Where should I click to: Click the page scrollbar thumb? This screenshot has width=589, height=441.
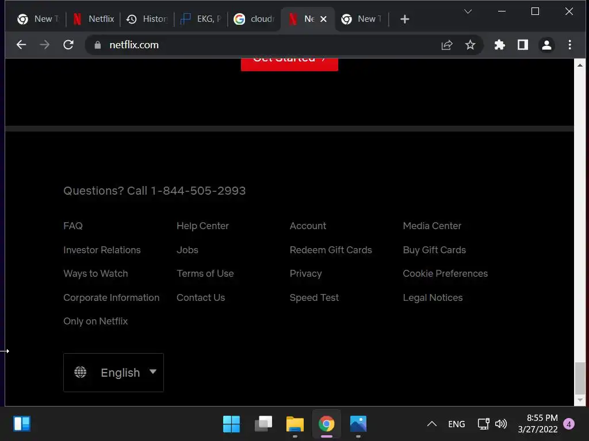click(x=580, y=378)
